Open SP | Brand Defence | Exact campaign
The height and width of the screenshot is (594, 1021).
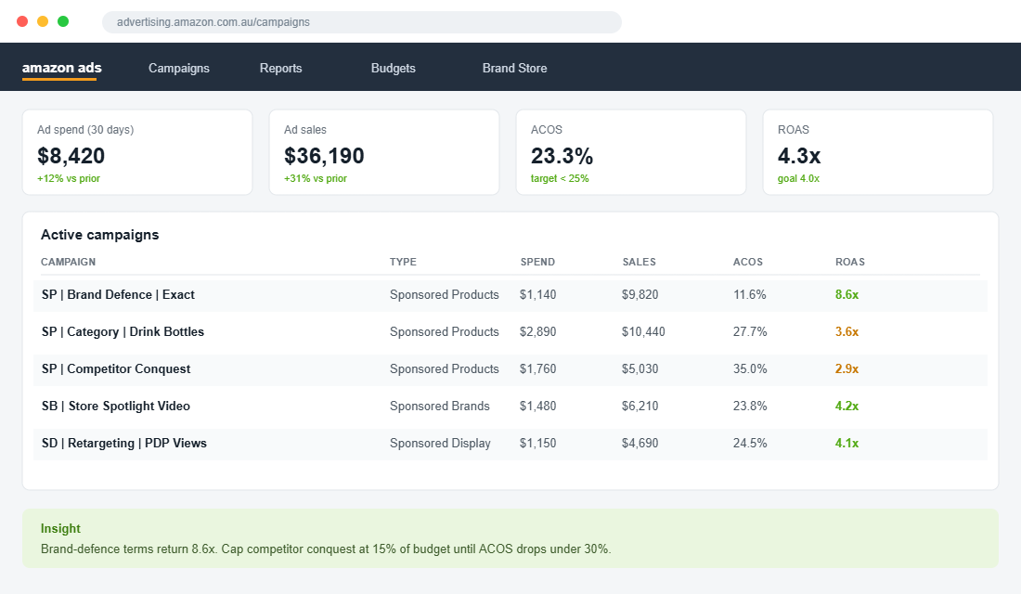coord(118,294)
